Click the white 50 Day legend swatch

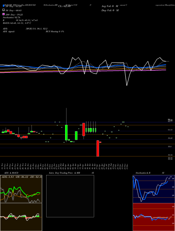pos(3,10)
